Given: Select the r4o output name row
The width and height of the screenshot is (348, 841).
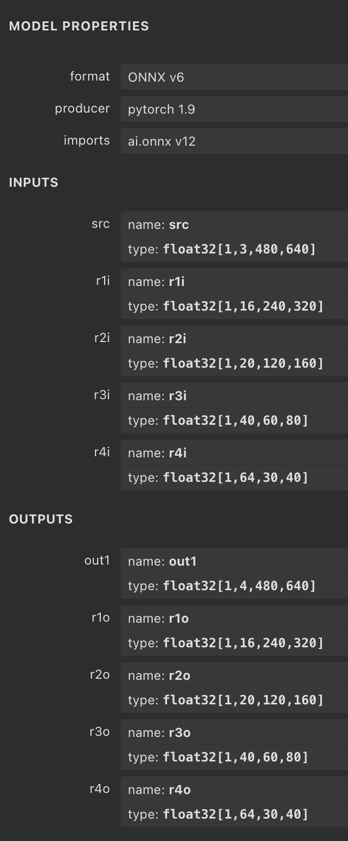Looking at the screenshot, I should tap(234, 789).
